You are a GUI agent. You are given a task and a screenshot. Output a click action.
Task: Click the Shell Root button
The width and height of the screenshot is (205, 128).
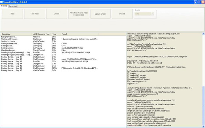(x=34, y=14)
